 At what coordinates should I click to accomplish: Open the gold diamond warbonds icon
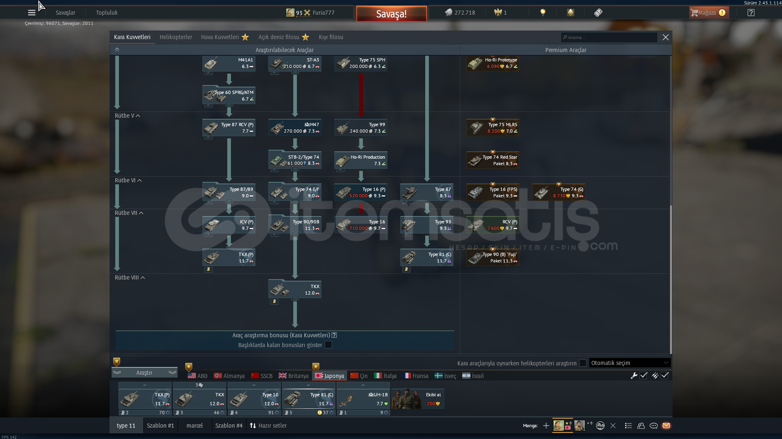[570, 13]
